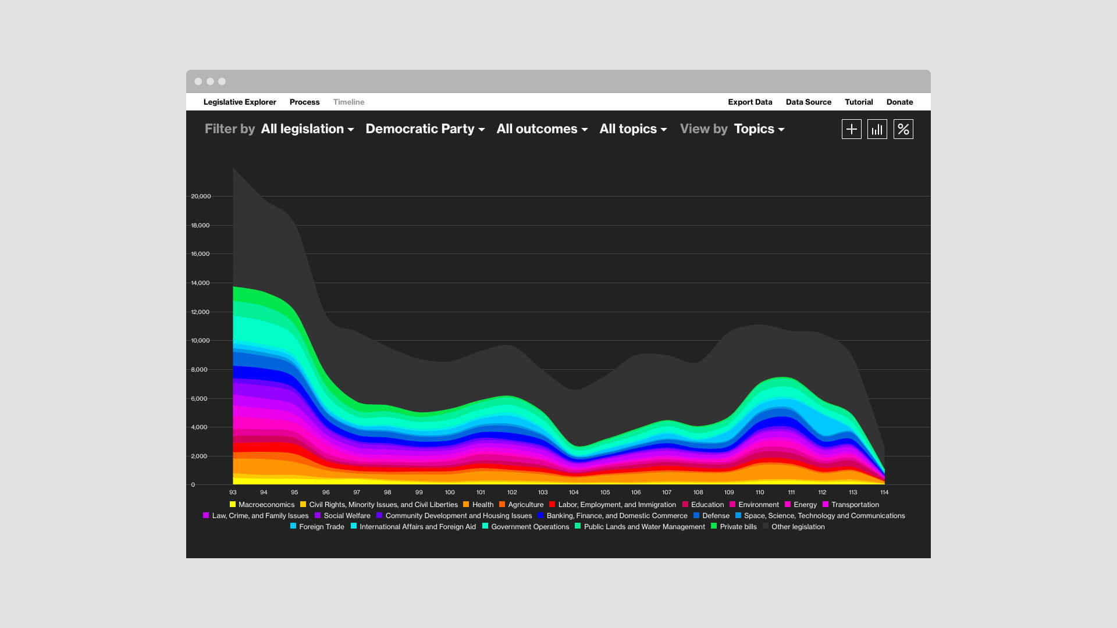Open the Democratic Party filter dropdown
The image size is (1117, 628).
pos(425,129)
